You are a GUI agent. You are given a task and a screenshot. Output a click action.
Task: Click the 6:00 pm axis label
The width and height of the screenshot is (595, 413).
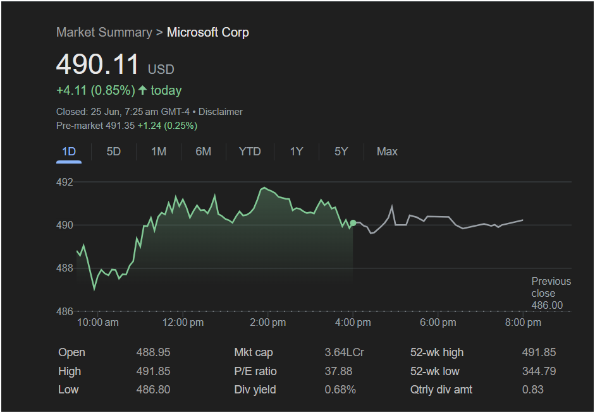[438, 323]
